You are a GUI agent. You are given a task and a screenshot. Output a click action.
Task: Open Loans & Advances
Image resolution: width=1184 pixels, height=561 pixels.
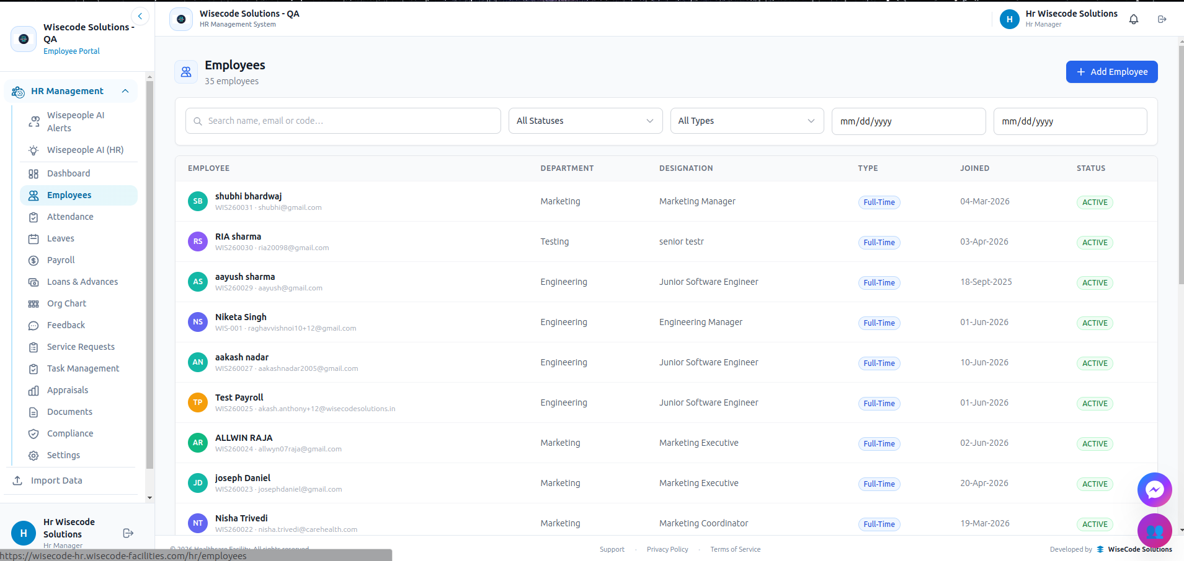tap(79, 282)
